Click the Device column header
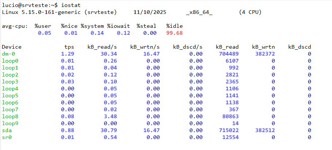332x150 pixels. tap(12, 47)
